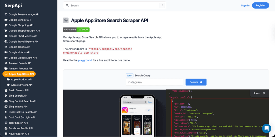
Task: Click the Google Scholar graduation cap icon
Action: [6, 20]
